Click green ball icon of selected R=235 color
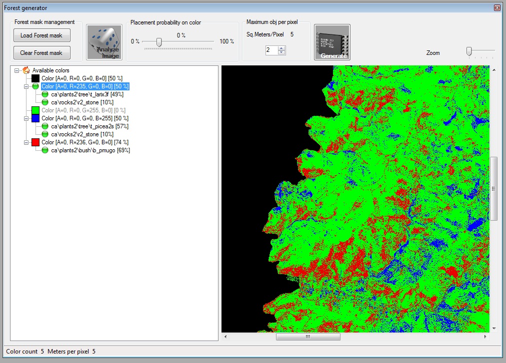 click(x=35, y=86)
